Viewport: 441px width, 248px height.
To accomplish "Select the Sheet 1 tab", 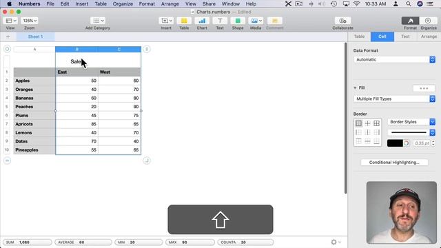I will [35, 37].
